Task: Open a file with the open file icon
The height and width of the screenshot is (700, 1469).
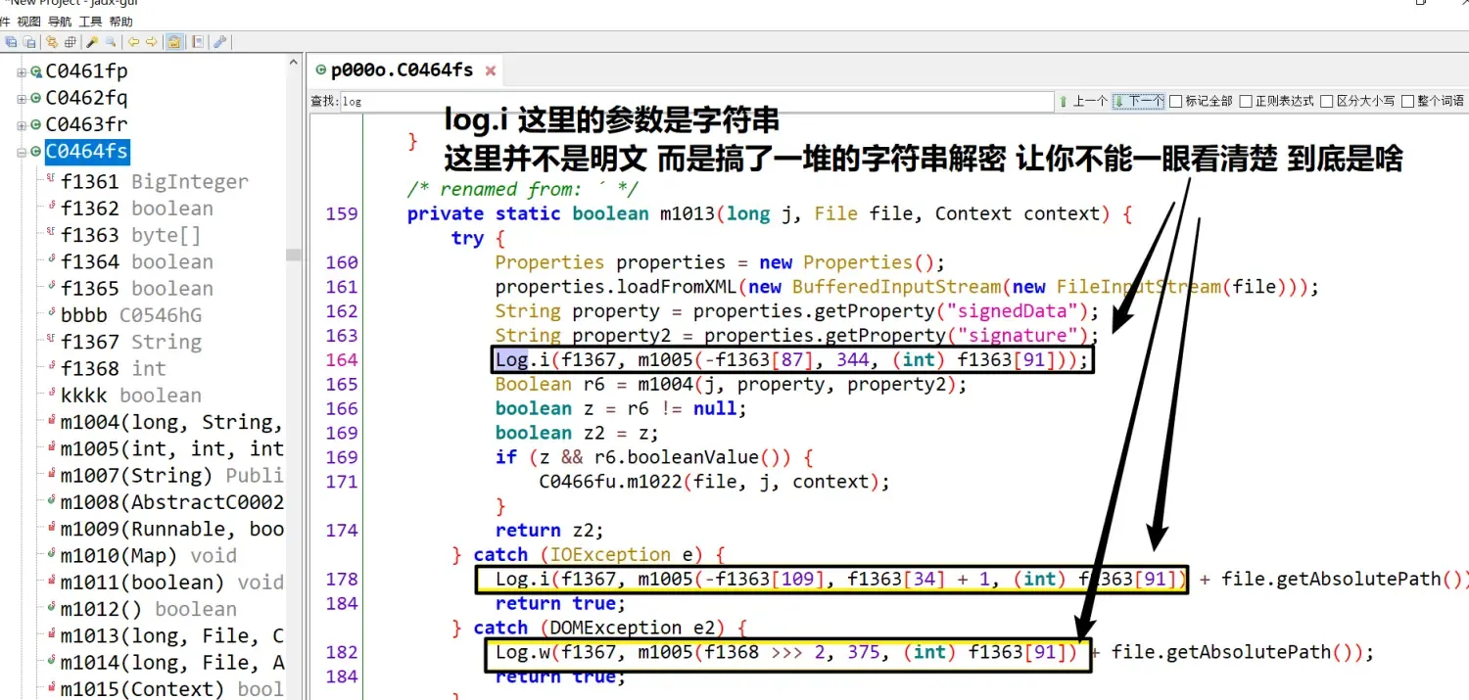Action: coord(13,42)
